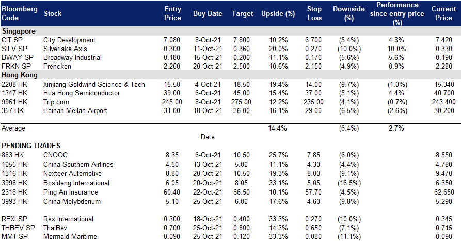
Task: Select the 'Current Price' column header
Action: click(443, 13)
